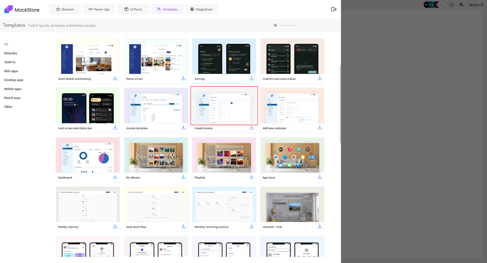The height and width of the screenshot is (263, 487).
Task: Click the MockStore logo
Action: click(22, 9)
